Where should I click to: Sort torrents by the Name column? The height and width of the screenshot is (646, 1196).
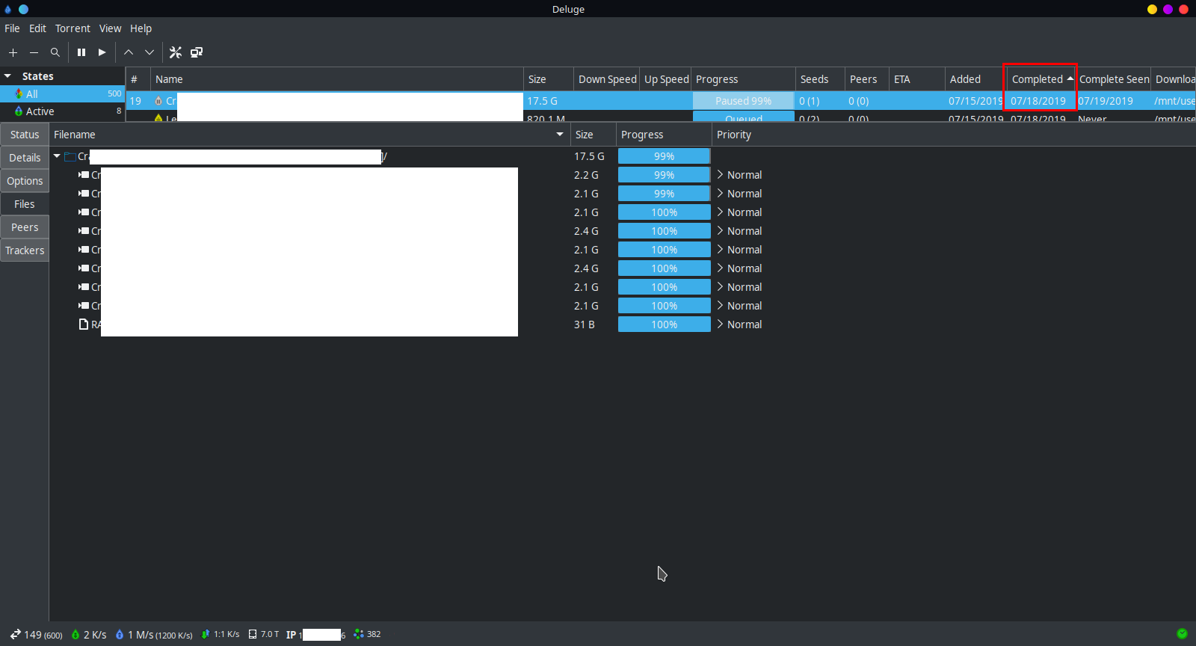pos(337,79)
